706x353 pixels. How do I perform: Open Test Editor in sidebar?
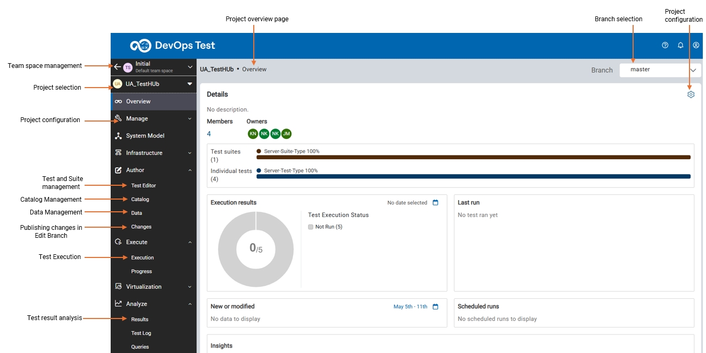(x=143, y=186)
